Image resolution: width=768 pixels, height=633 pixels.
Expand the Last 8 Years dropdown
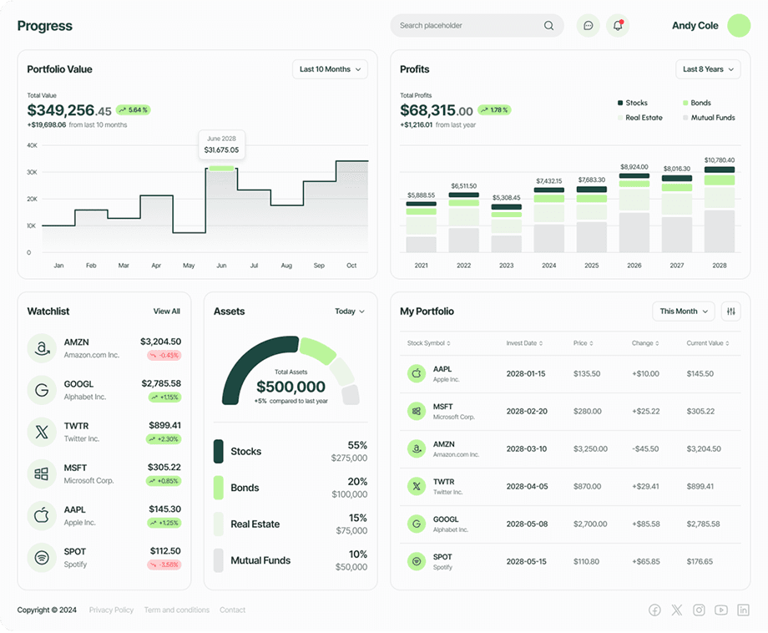[708, 69]
